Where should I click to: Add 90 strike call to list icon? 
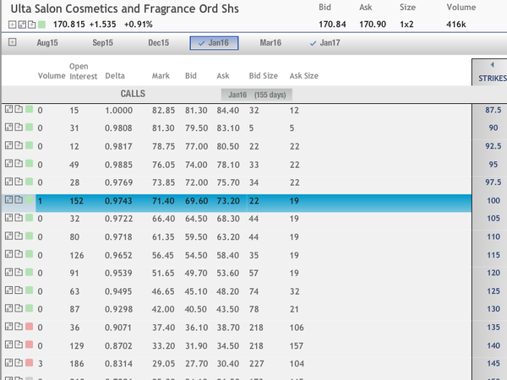(19, 127)
